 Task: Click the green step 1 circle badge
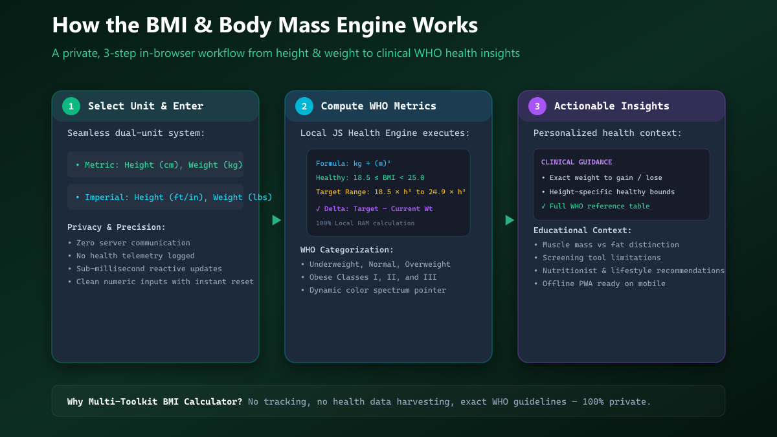(x=71, y=106)
